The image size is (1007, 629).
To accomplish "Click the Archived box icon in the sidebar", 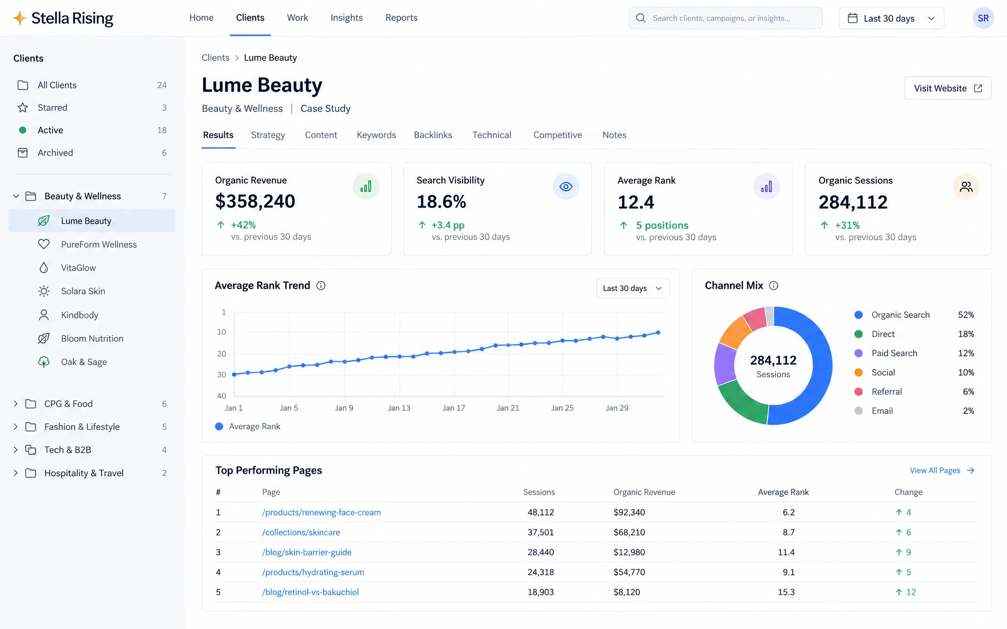I will (23, 153).
